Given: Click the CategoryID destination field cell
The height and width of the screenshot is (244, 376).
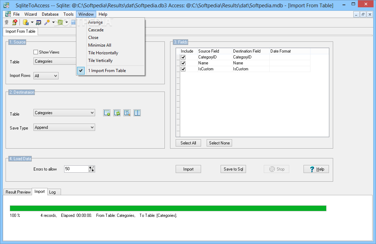Looking at the screenshot, I should tap(251, 57).
